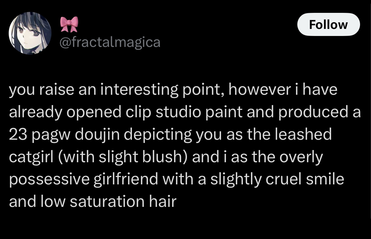This screenshot has height=239, width=371.
Task: Click the word "produced" in the second line
Action: (x=313, y=112)
